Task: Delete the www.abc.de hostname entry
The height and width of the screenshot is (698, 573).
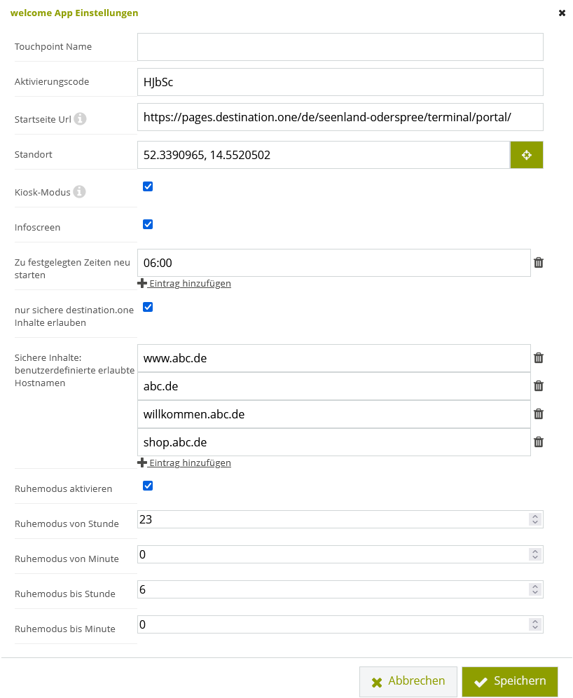Action: click(538, 358)
